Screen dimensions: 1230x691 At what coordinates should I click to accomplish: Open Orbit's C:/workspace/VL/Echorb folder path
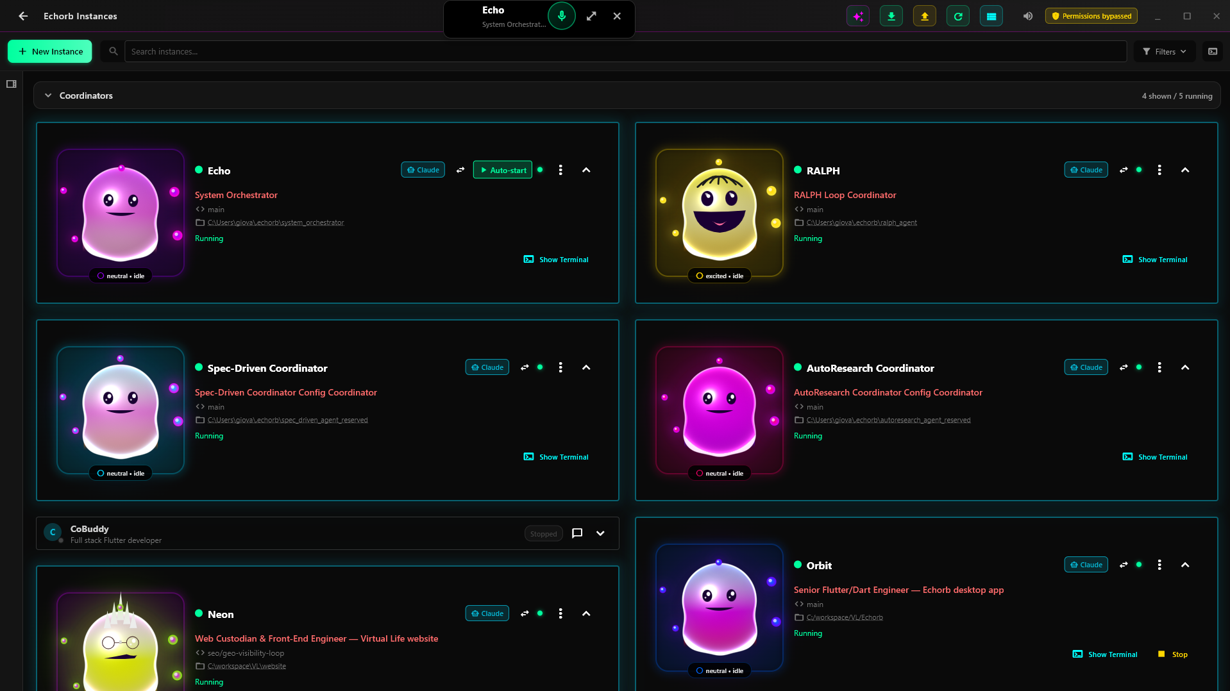coord(845,617)
